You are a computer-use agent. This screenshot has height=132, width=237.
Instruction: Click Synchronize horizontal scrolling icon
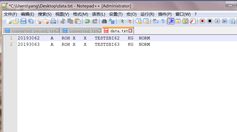click(146, 21)
